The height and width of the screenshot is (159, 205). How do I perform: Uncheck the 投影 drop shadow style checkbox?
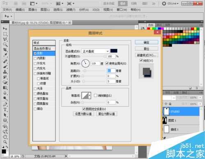pyautogui.click(x=35, y=53)
